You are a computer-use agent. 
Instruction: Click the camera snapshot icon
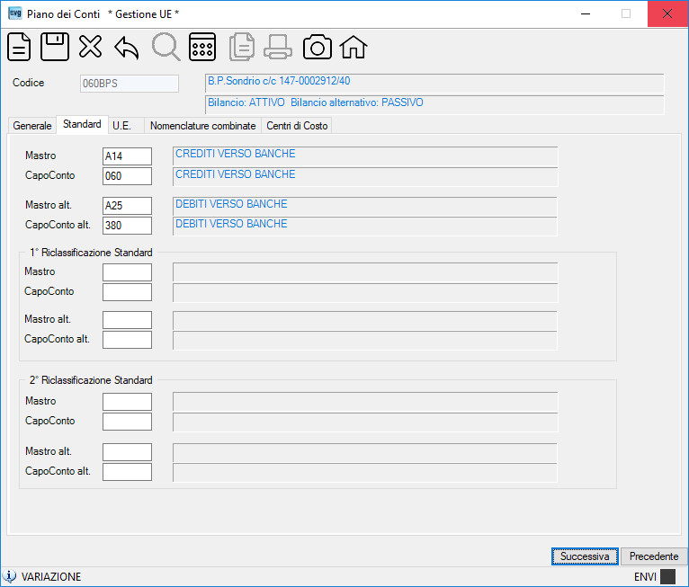click(318, 47)
